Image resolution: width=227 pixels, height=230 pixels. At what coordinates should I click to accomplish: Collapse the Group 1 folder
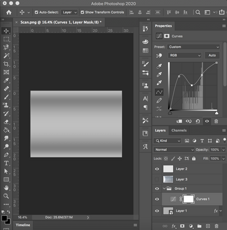click(x=164, y=188)
